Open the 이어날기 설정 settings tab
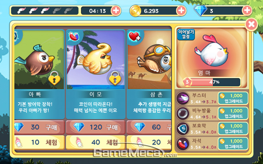The width and height of the screenshot is (263, 164). pyautogui.click(x=186, y=35)
